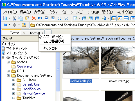This screenshot has height=101, width=135.
Task: Click the Paste clipboard icon
Action: tap(27, 18)
